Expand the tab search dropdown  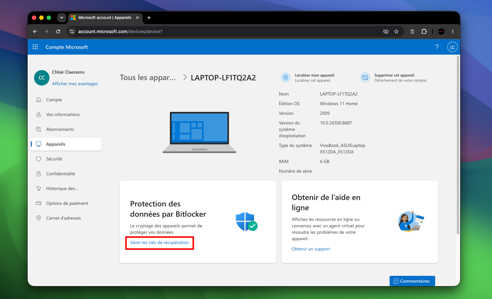62,18
